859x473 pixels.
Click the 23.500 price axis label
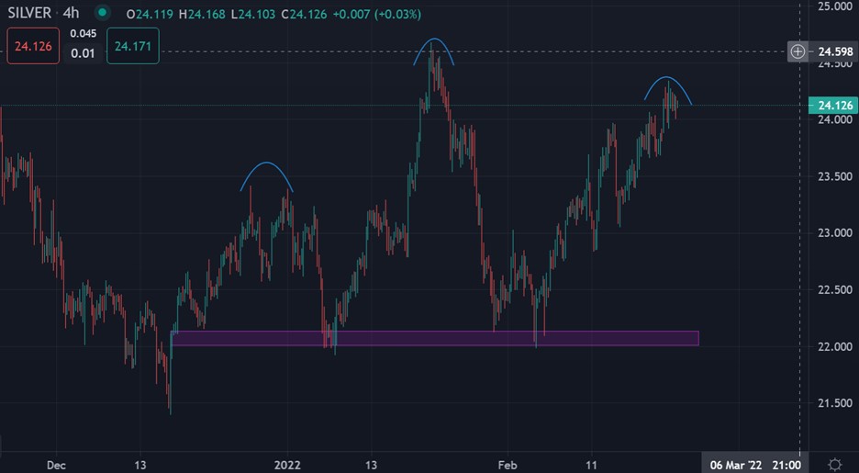pos(835,176)
